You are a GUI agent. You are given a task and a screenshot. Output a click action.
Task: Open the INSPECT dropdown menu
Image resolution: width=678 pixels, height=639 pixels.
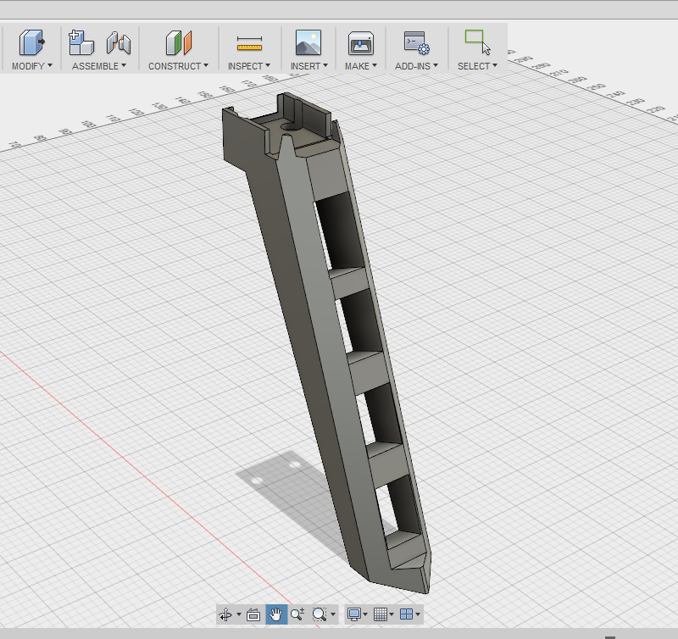pyautogui.click(x=249, y=66)
